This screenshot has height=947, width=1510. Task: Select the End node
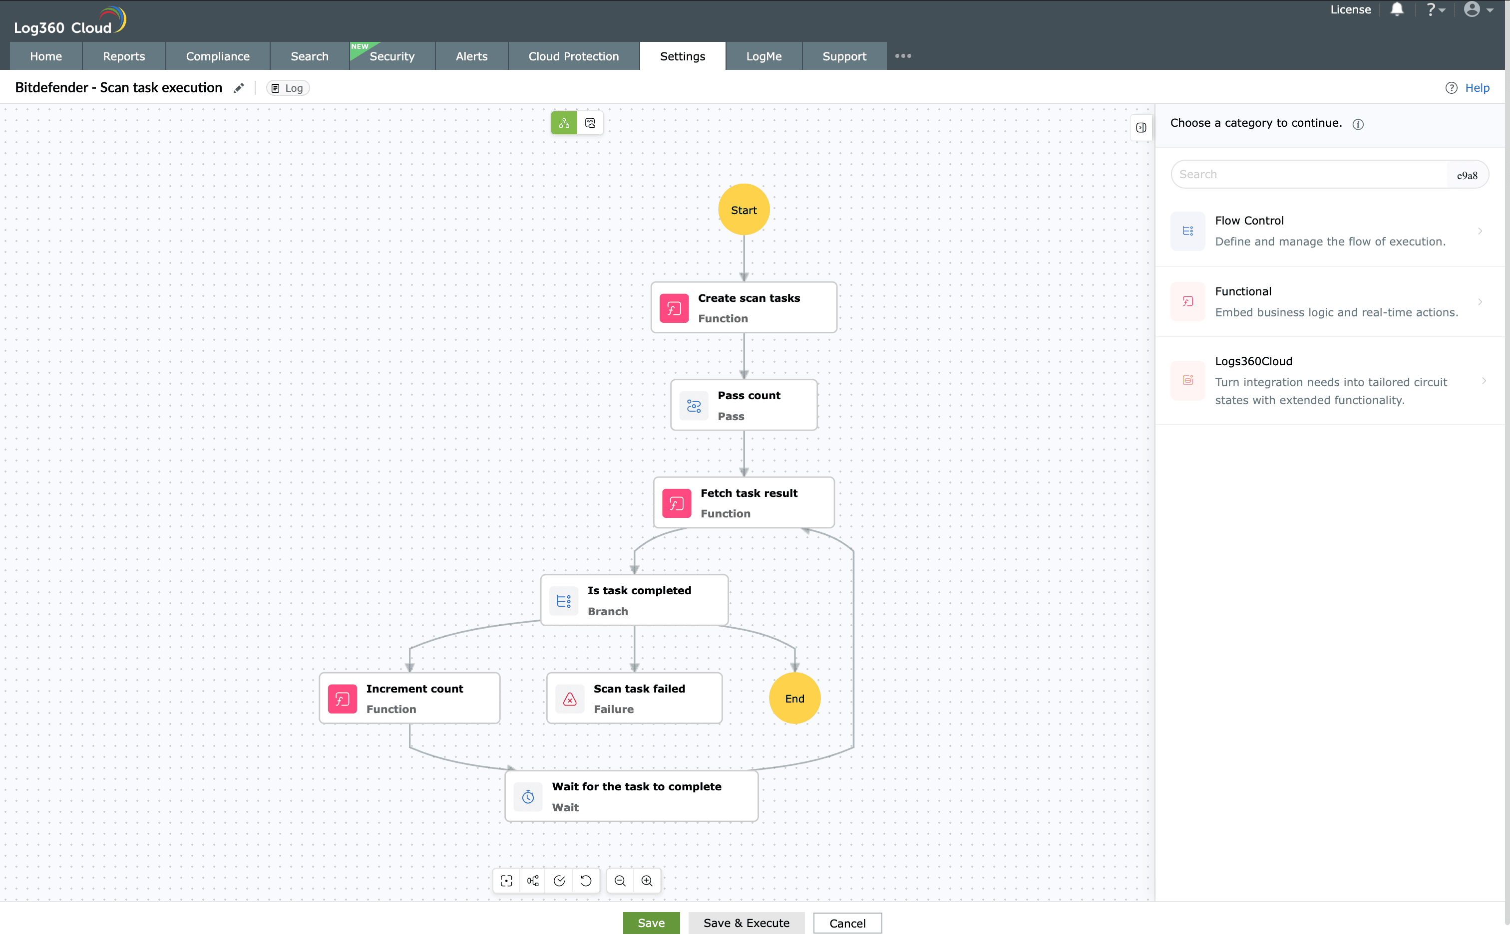coord(795,699)
